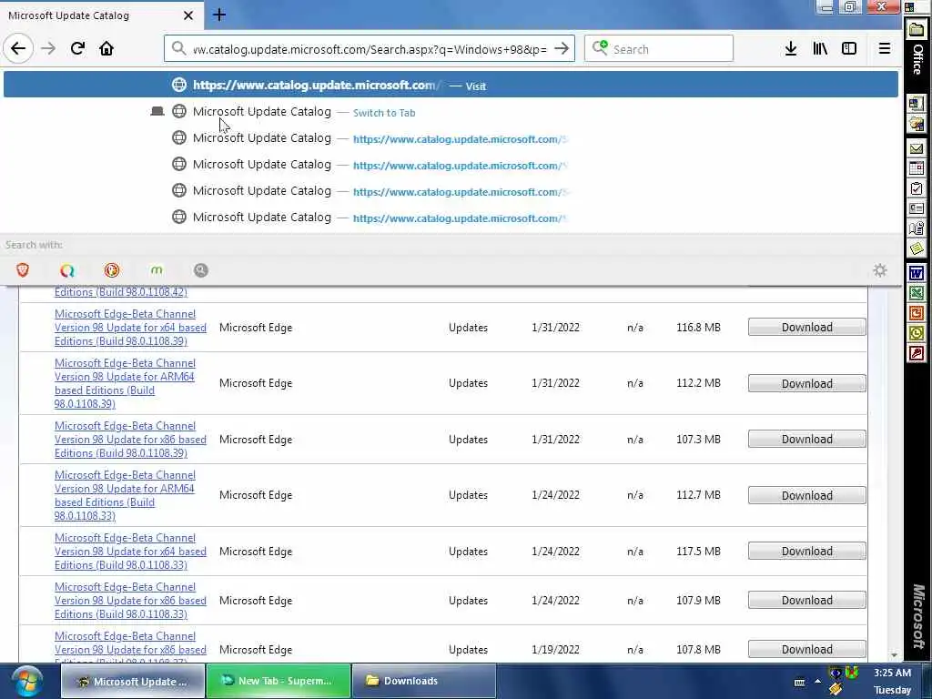Open the browser home page
Viewport: 932px width, 699px height.
pos(106,48)
